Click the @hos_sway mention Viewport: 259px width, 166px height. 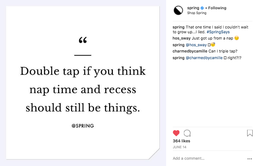pyautogui.click(x=196, y=45)
